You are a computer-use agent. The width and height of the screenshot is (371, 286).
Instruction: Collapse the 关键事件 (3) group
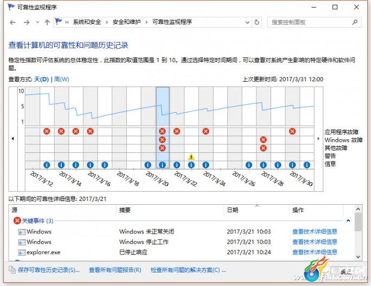[x=348, y=220]
